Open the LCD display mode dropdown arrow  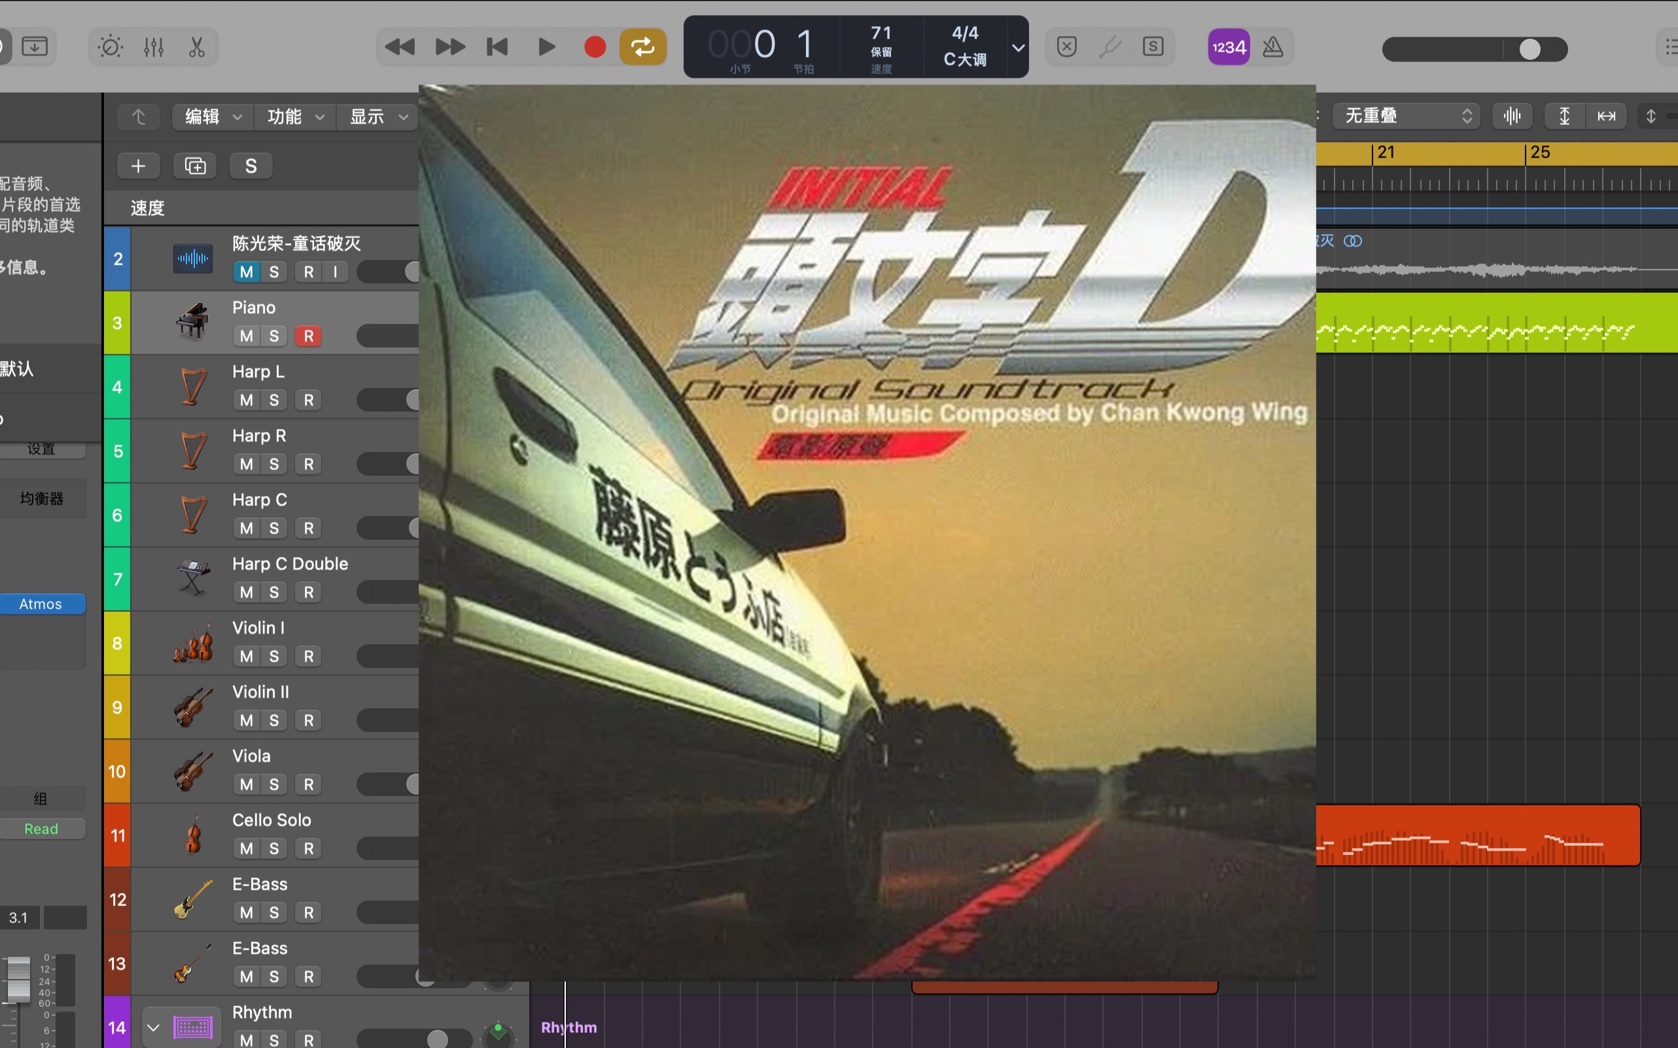(x=1018, y=48)
